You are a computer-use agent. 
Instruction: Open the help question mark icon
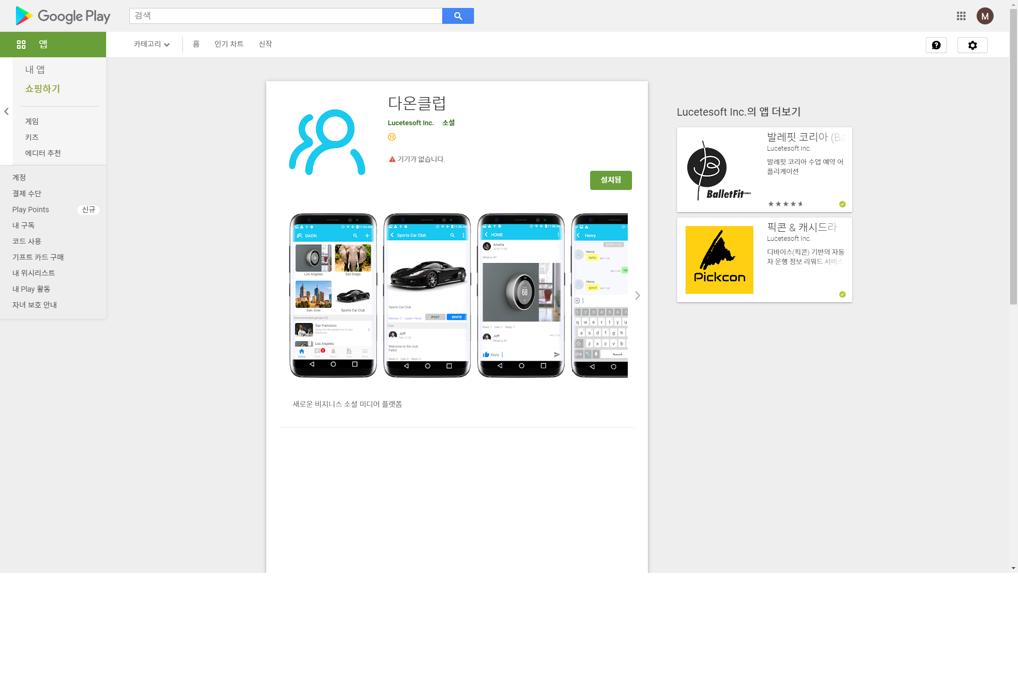936,45
